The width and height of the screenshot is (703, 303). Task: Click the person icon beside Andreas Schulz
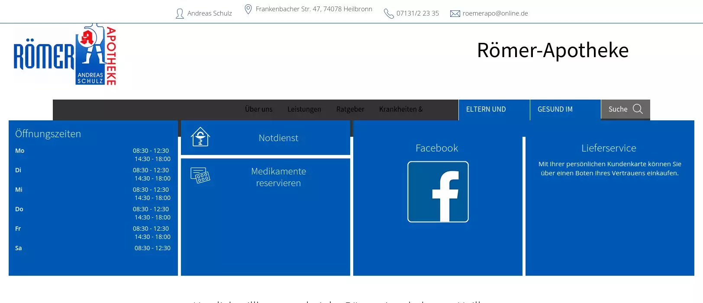pos(180,14)
